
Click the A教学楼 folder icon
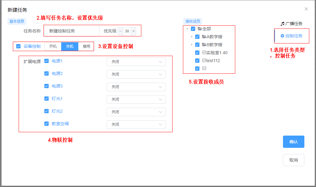coord(204,37)
